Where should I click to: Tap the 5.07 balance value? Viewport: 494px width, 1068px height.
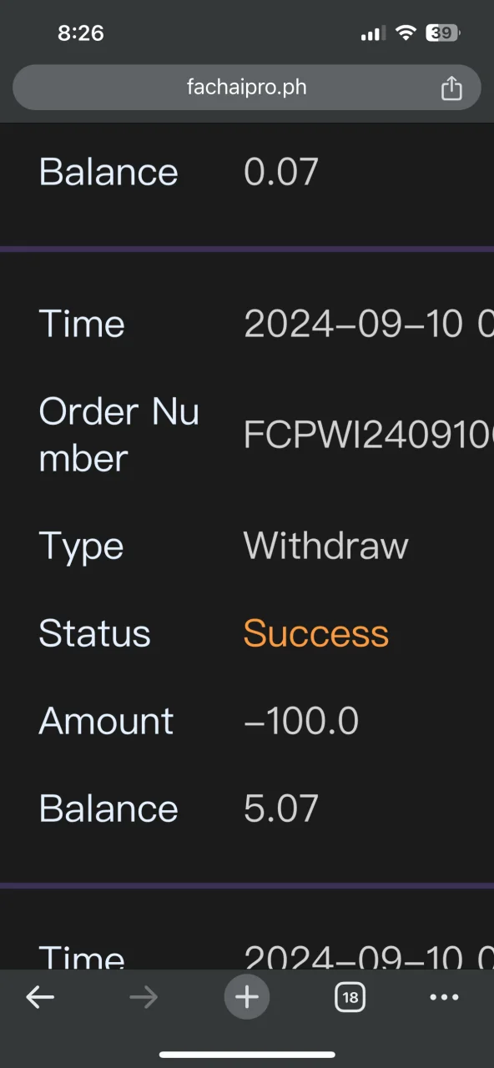click(x=281, y=809)
